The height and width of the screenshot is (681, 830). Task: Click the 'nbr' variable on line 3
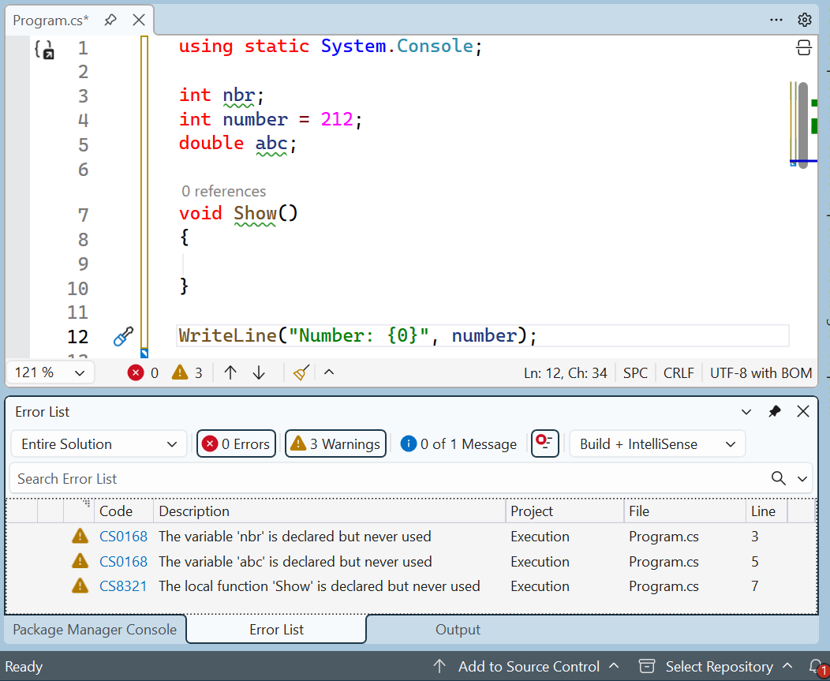pyautogui.click(x=238, y=95)
